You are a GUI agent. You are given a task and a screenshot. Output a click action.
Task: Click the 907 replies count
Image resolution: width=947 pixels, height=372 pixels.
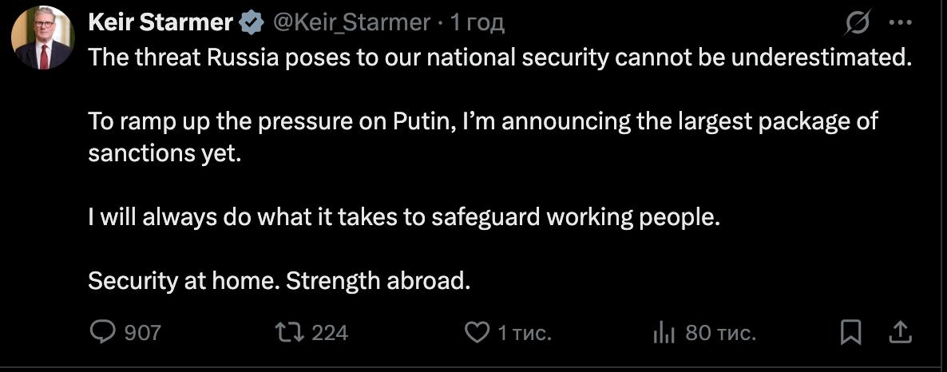pyautogui.click(x=143, y=332)
